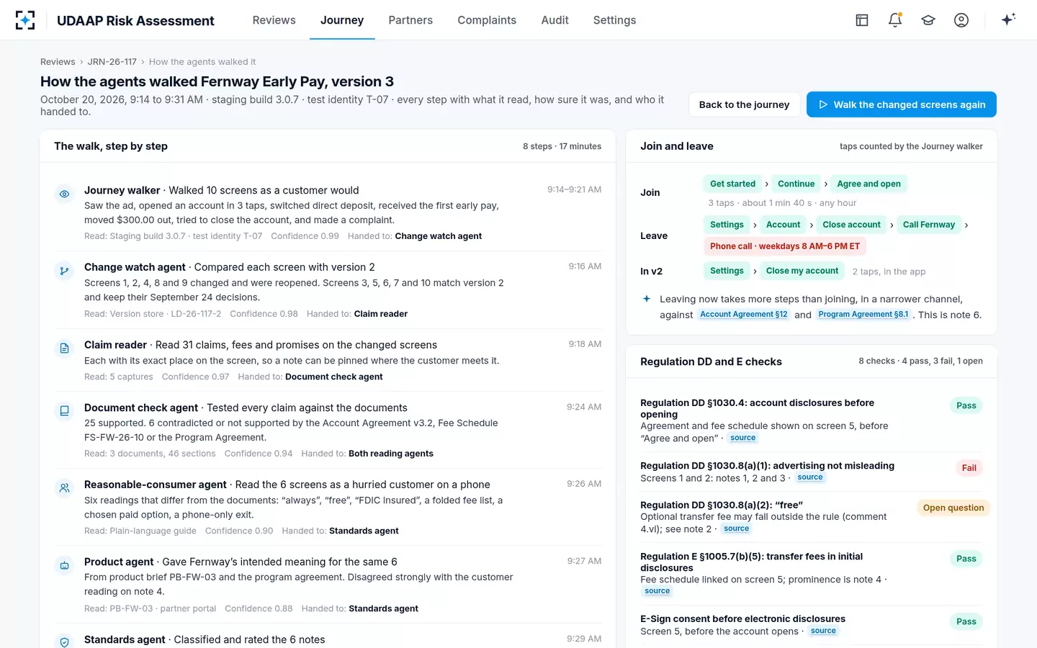This screenshot has width=1037, height=648.
Task: Select the Journey tab
Action: [342, 20]
